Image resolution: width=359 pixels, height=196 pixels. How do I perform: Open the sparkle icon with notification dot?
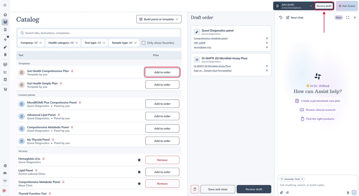(x=5, y=39)
